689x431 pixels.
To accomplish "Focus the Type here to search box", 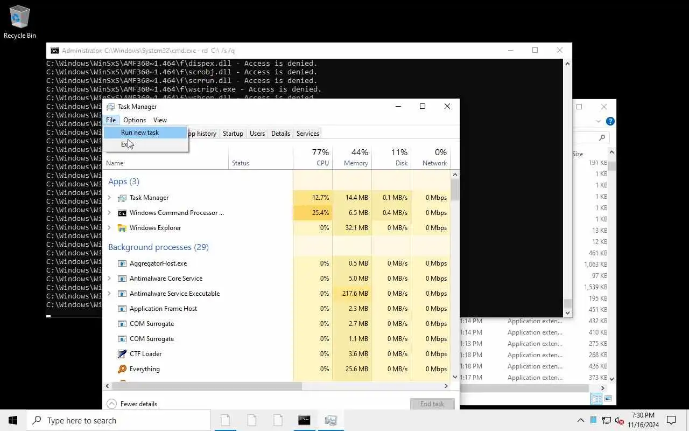I will click(118, 420).
